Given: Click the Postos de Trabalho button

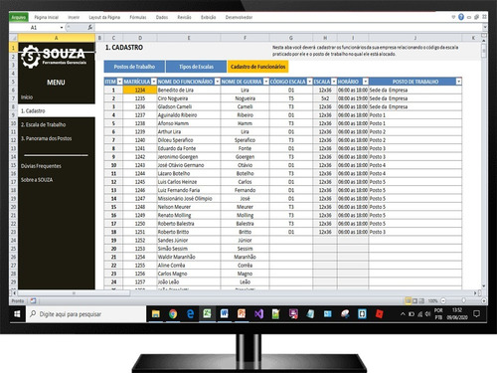Looking at the screenshot, I should pyautogui.click(x=134, y=67).
